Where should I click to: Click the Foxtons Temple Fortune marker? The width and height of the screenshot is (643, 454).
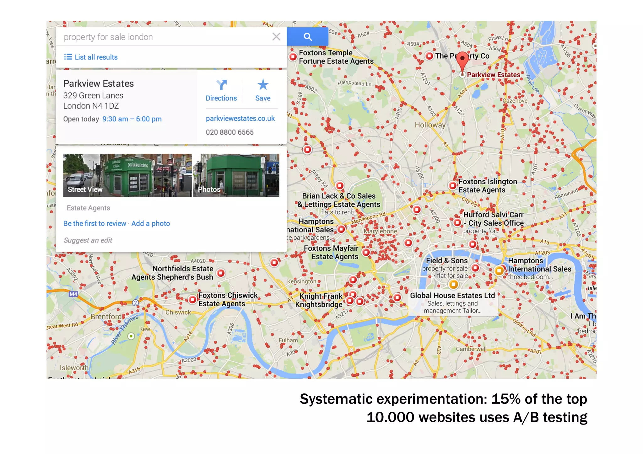[293, 57]
